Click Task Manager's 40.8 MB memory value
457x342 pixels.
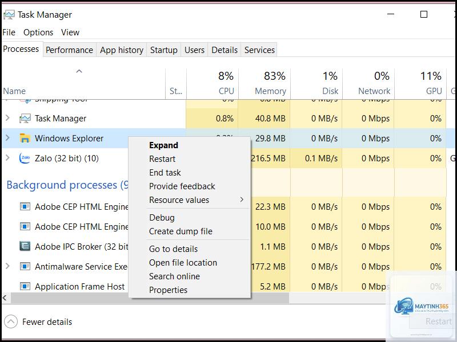(x=270, y=119)
